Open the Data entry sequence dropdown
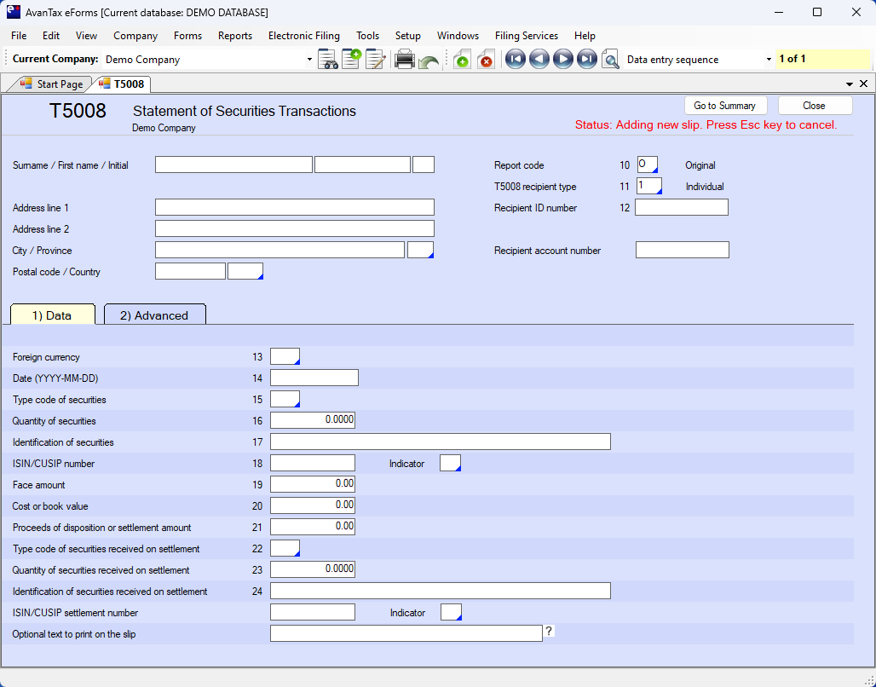 pos(769,60)
